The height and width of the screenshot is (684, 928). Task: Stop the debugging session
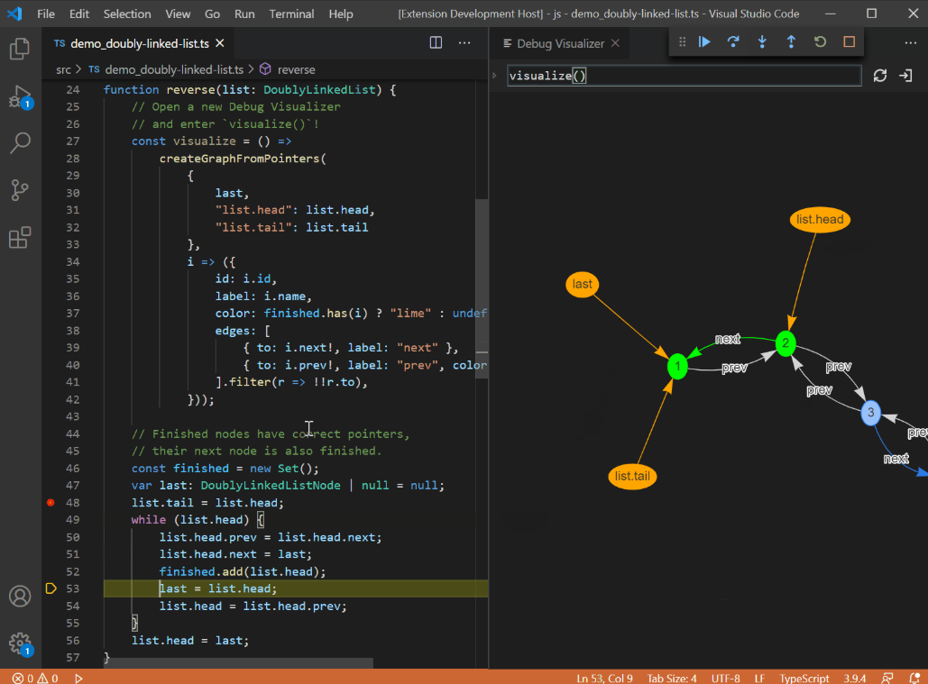849,42
